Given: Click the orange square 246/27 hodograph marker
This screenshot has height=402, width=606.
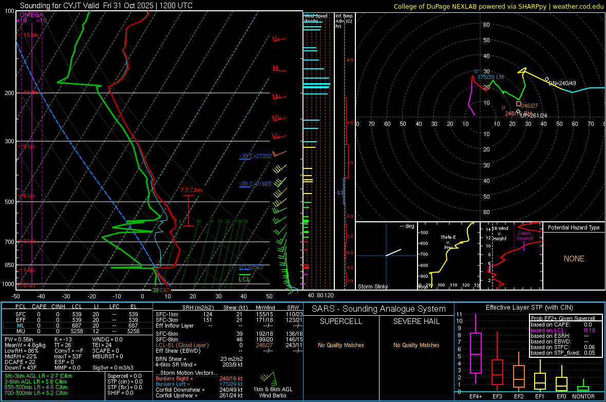Looking at the screenshot, I should coord(519,104).
